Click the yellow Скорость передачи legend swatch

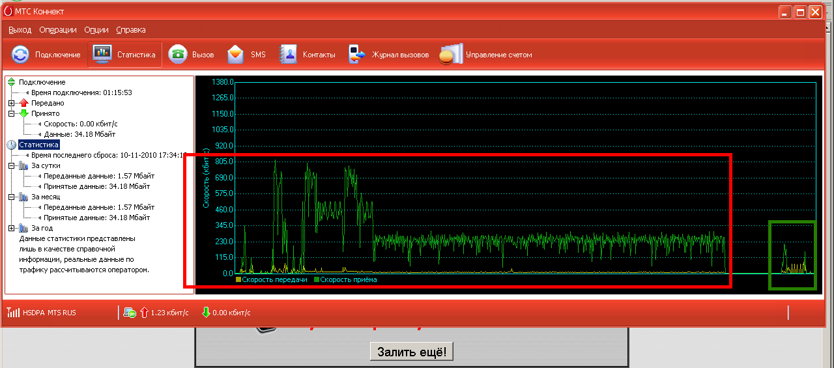(x=238, y=279)
